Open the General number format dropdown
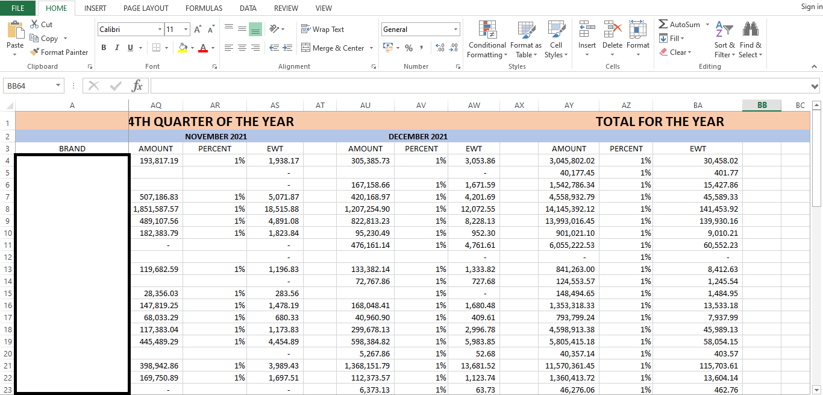Viewport: 823px width, 395px height. tap(455, 29)
